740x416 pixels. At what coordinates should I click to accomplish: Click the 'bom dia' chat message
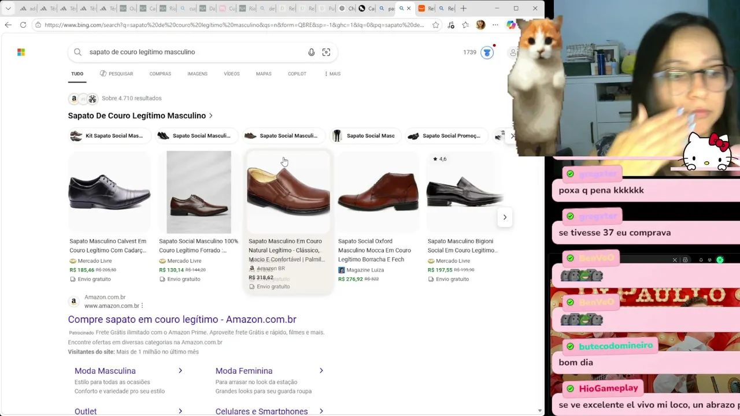point(576,362)
